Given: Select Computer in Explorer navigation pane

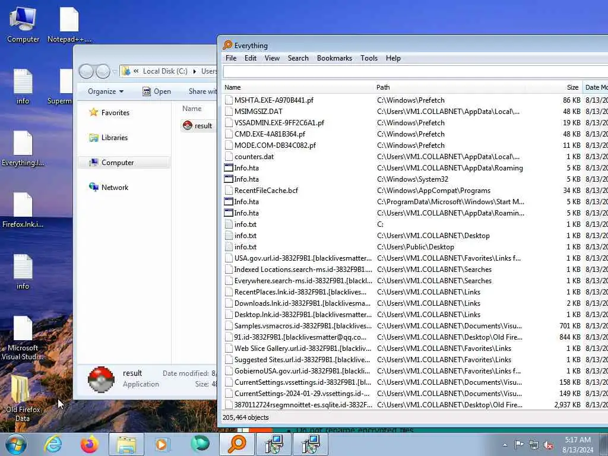Looking at the screenshot, I should click(x=124, y=163).
